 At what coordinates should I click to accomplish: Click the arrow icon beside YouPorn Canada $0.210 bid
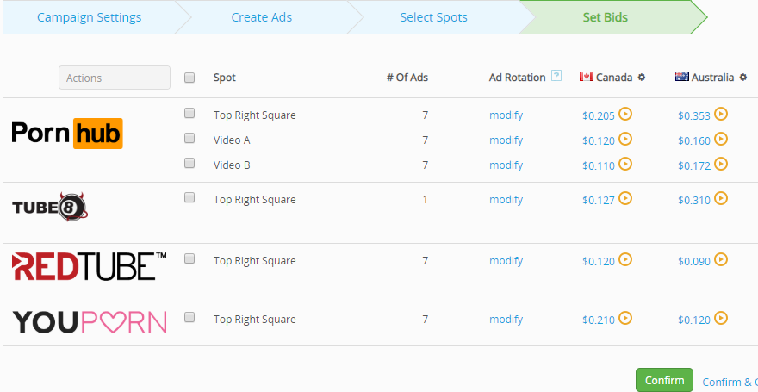click(x=626, y=318)
